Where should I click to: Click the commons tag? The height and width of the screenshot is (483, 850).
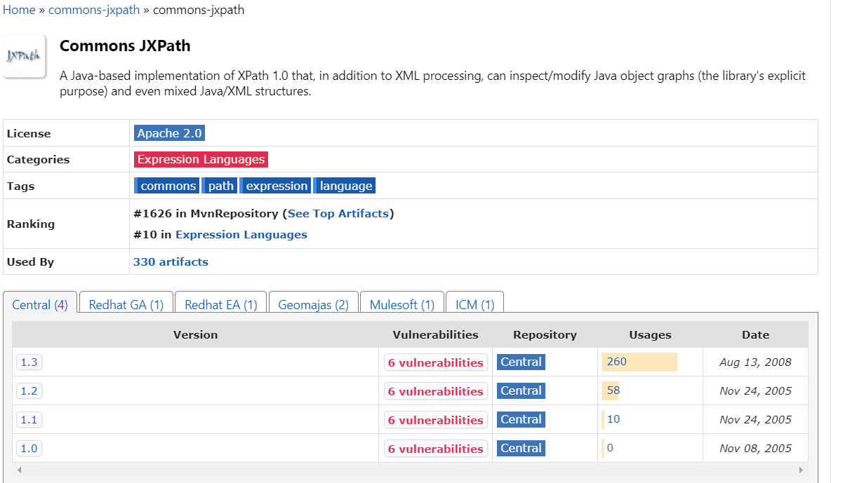pyautogui.click(x=166, y=185)
